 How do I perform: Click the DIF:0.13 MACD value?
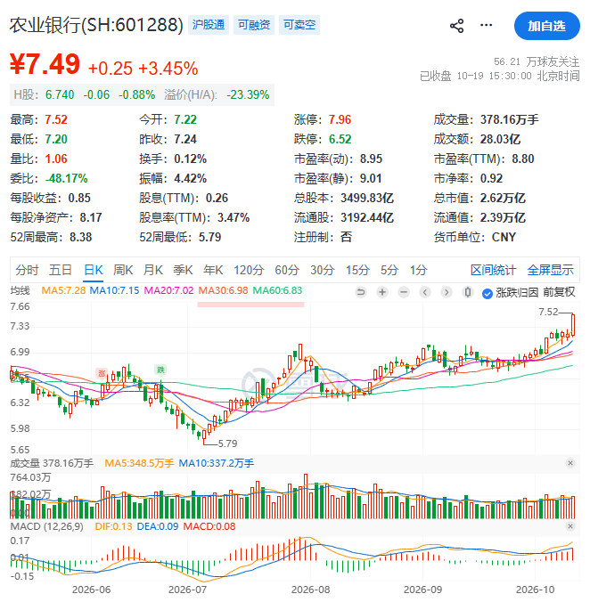click(113, 526)
